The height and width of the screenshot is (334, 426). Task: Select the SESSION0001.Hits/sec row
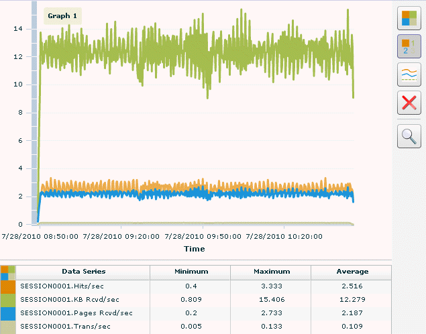click(x=196, y=287)
